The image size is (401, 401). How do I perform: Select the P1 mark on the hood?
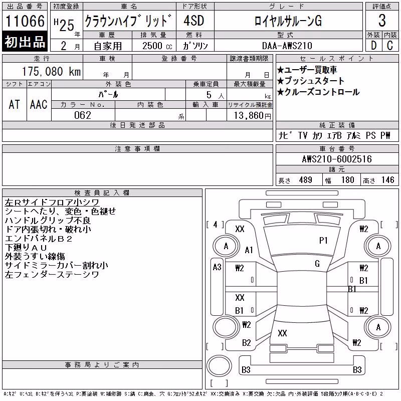[323, 241]
